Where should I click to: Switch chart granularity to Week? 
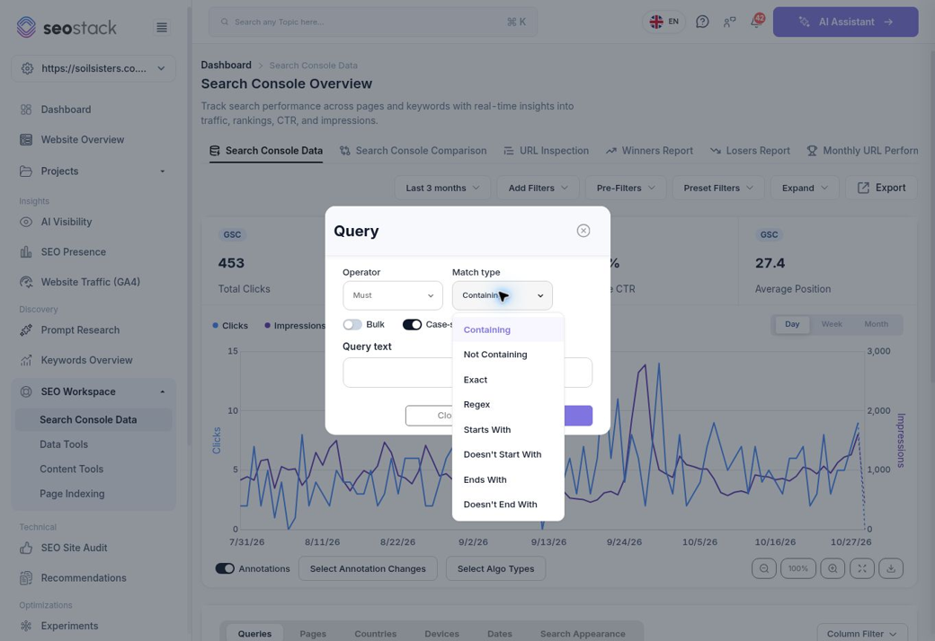point(832,324)
